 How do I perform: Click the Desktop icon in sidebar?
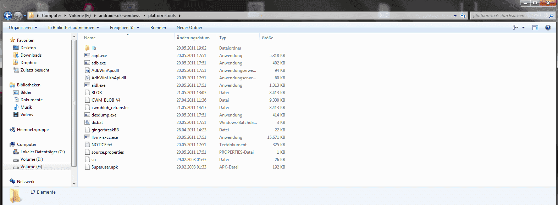coord(16,47)
